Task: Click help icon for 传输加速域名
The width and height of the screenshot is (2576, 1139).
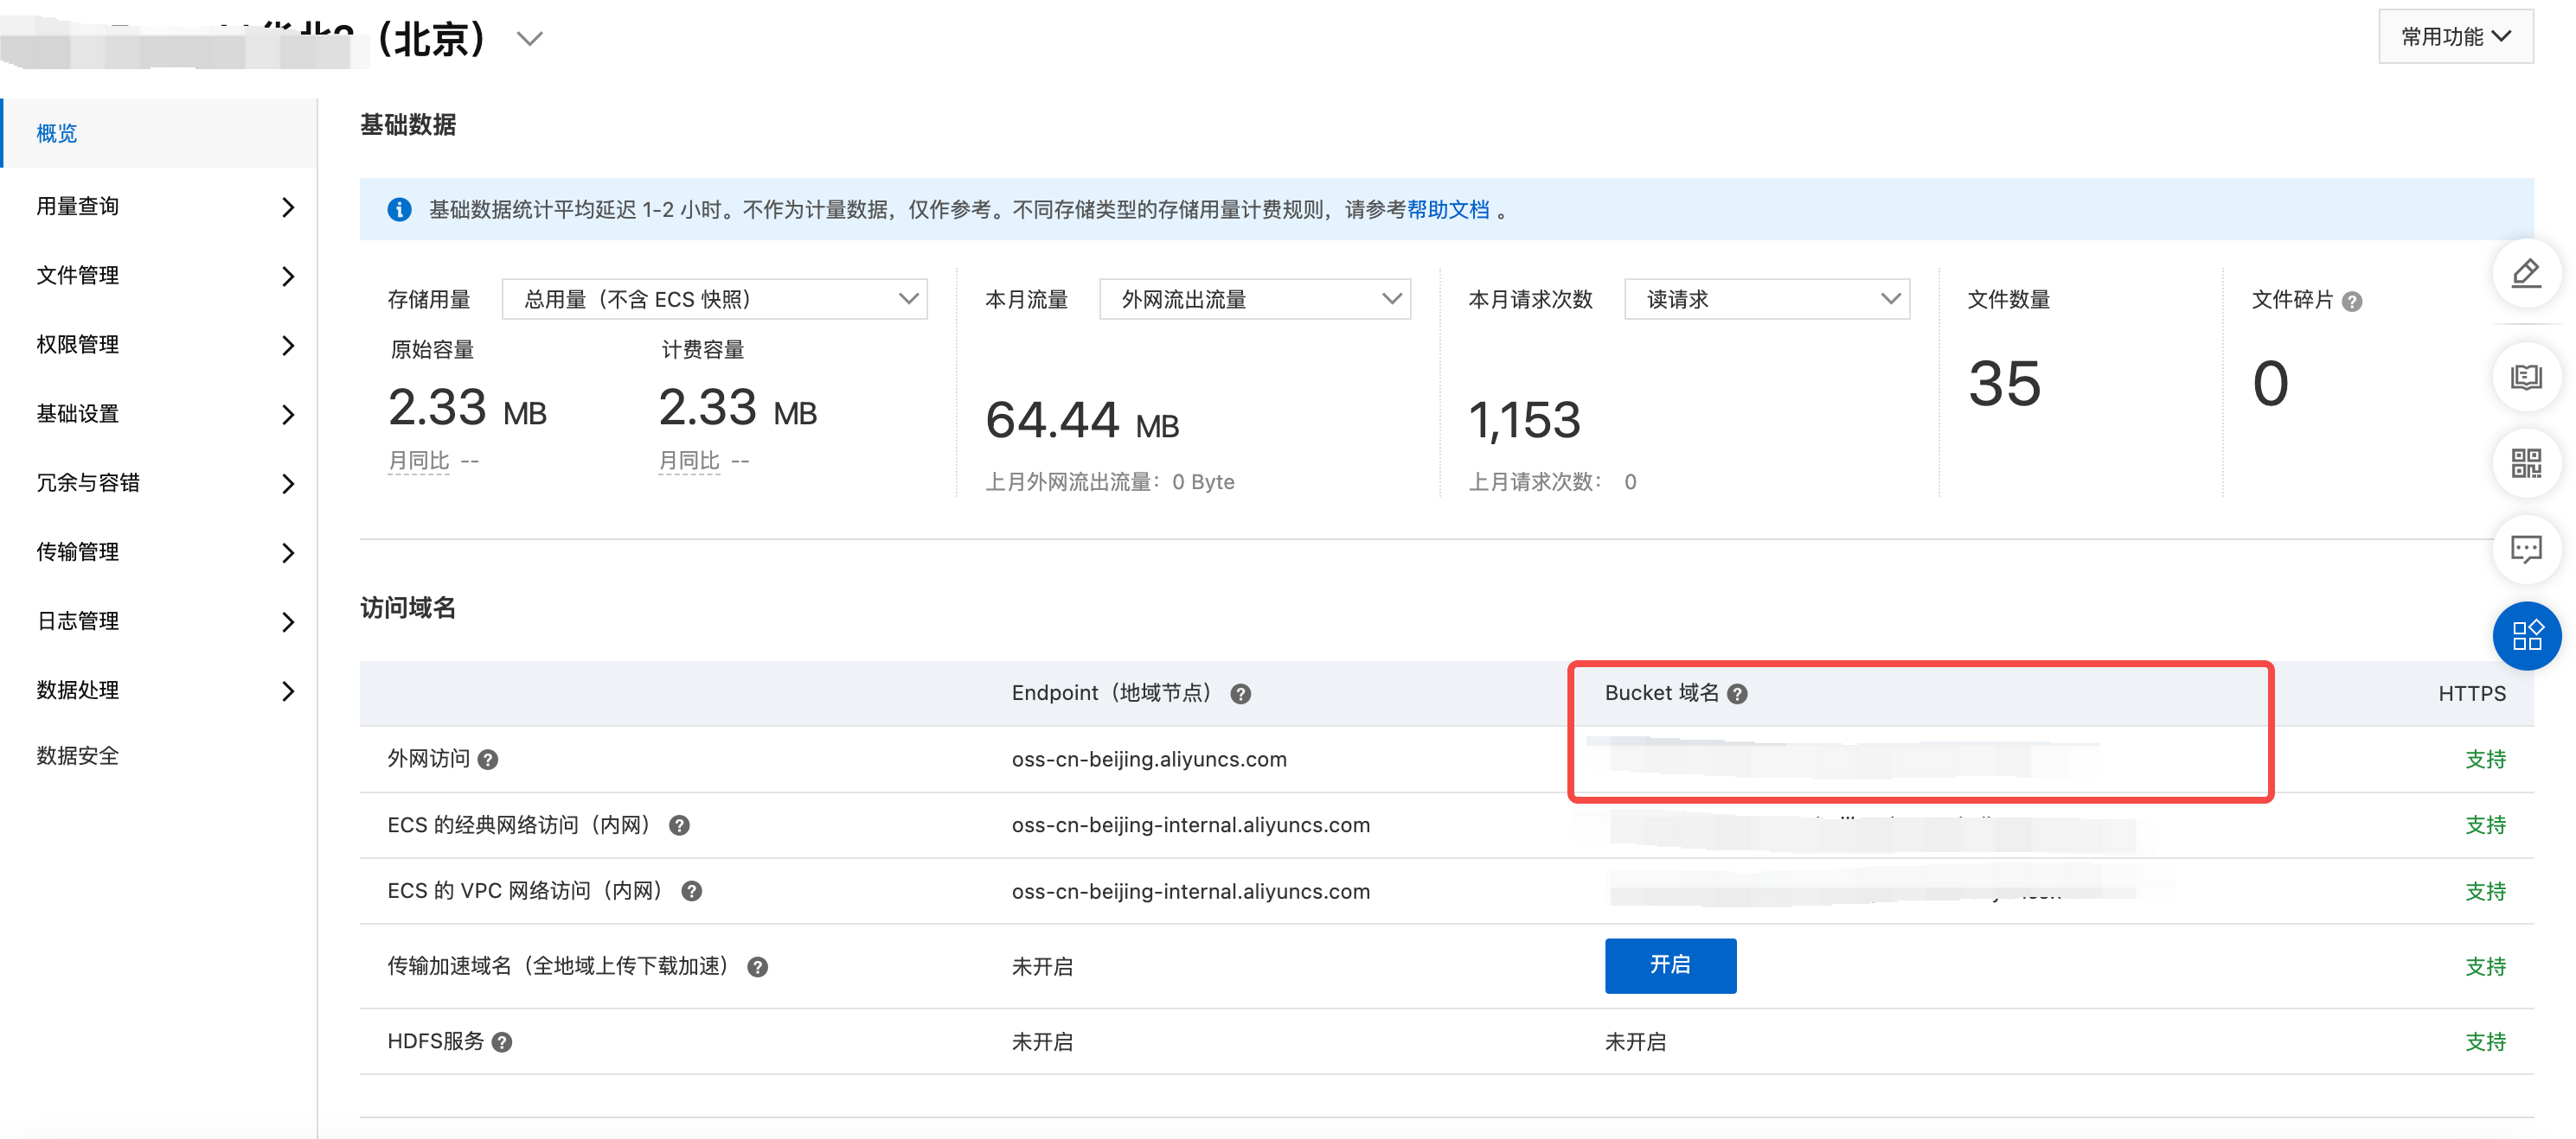Action: [x=757, y=967]
